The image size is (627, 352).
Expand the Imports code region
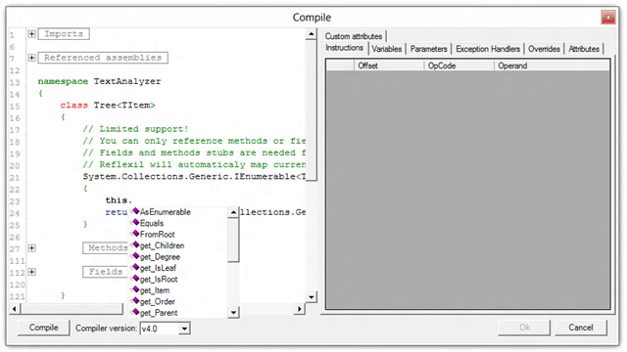coord(31,34)
